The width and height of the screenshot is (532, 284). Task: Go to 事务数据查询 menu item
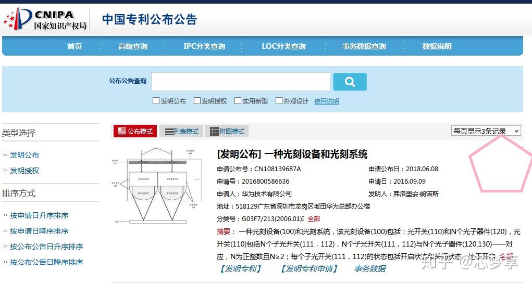364,46
